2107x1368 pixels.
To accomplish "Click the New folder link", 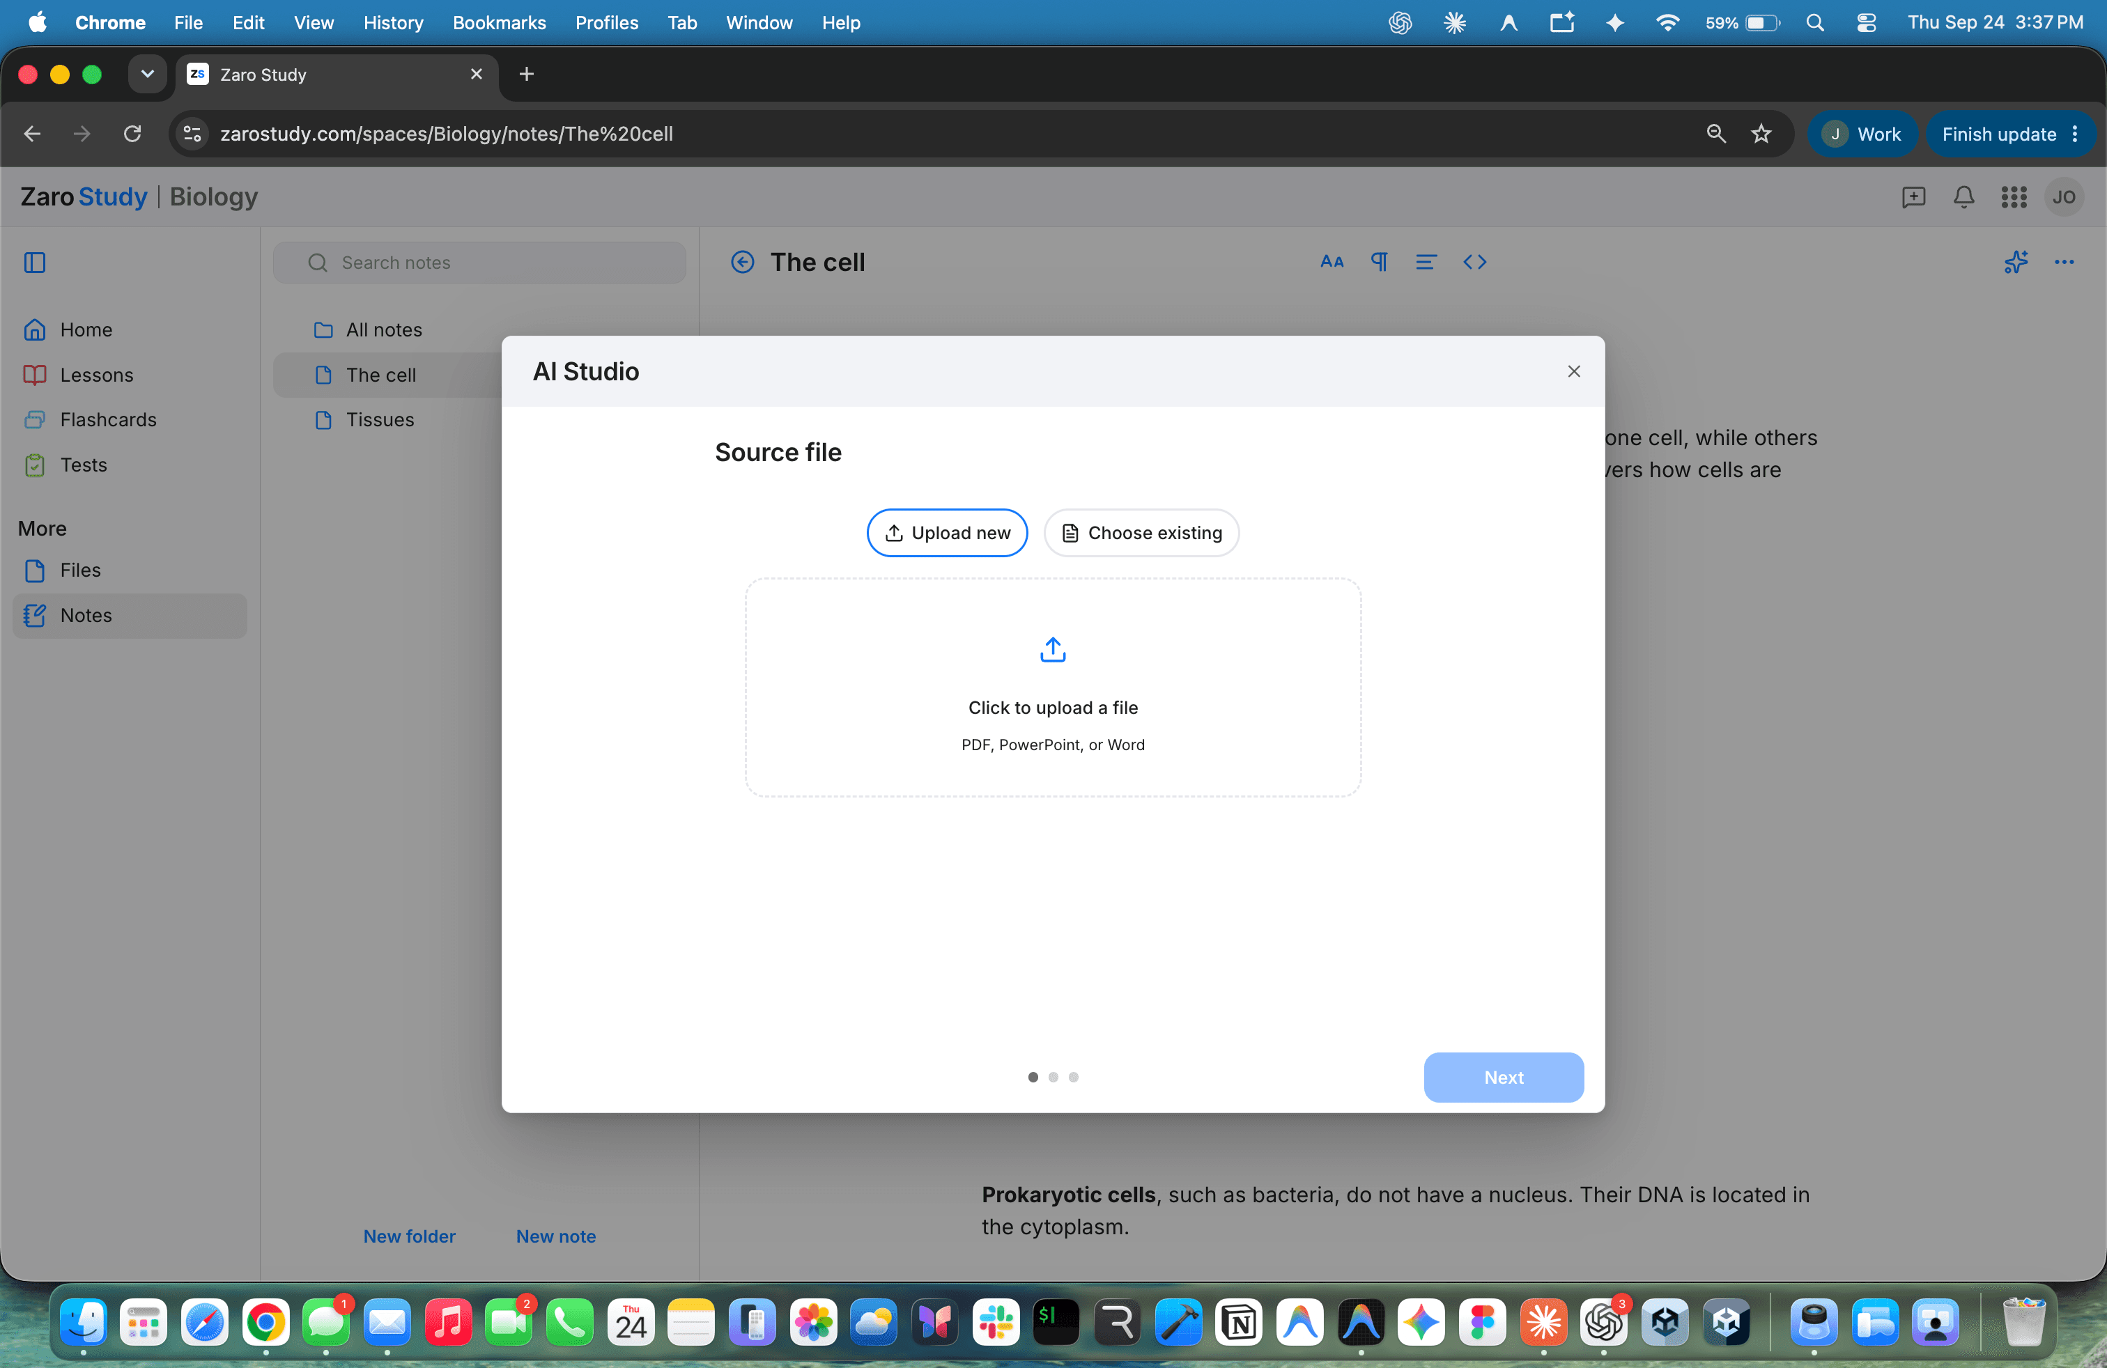I will click(x=409, y=1236).
